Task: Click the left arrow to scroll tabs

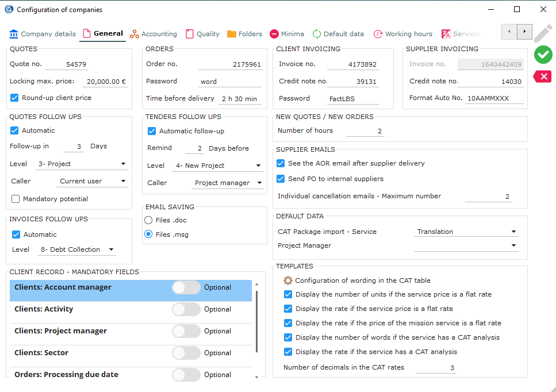Action: click(x=509, y=32)
